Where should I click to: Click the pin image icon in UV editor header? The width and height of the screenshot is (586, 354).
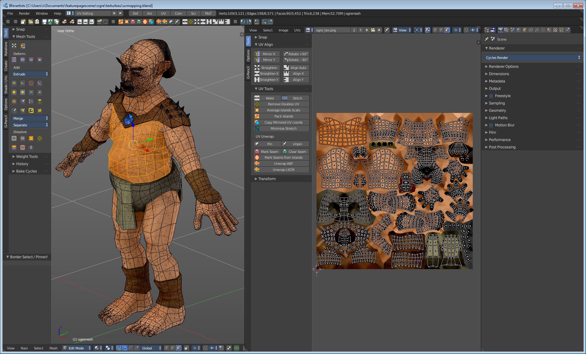[387, 30]
